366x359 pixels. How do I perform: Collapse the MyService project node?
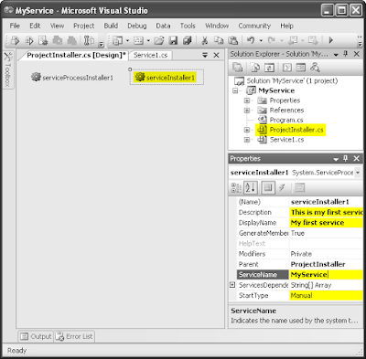point(235,90)
